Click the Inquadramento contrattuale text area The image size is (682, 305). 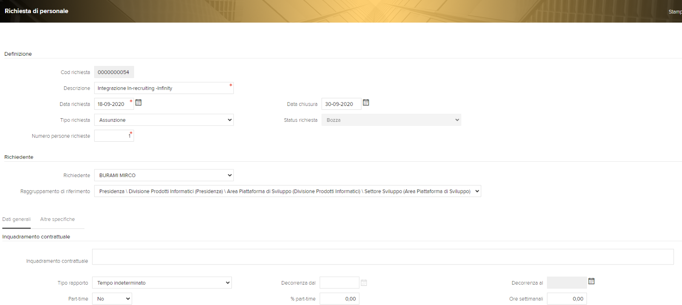coord(383,257)
